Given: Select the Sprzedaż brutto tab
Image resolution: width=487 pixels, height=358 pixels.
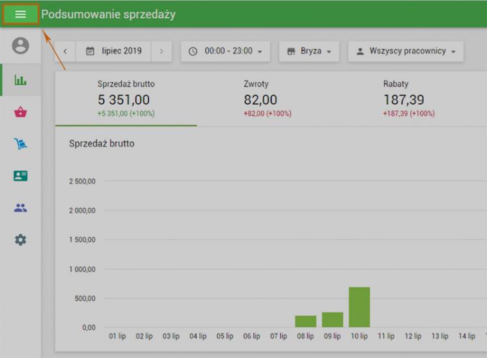Looking at the screenshot, I should [x=126, y=99].
